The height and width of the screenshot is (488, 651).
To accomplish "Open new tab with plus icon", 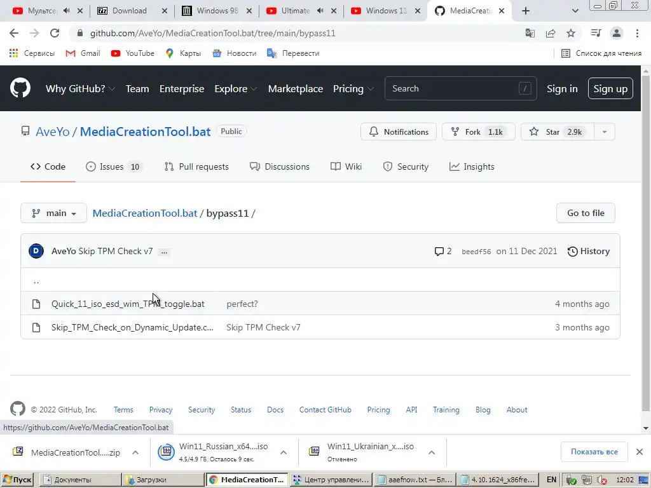I will pos(526,11).
